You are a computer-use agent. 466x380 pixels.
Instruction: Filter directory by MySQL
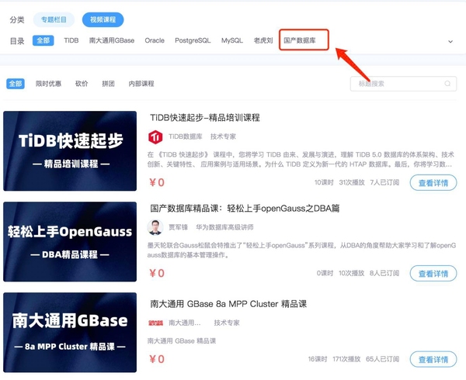click(232, 40)
